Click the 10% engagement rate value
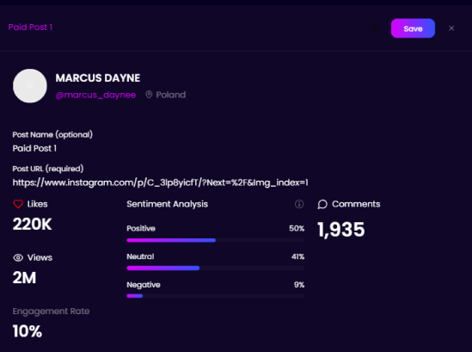 pyautogui.click(x=28, y=331)
